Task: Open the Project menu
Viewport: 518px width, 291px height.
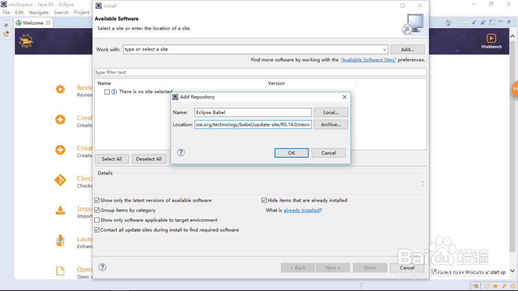Action: click(x=81, y=12)
